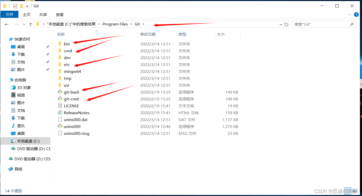Expand the address bar history dropdown
This screenshot has width=362, height=196.
280,24
